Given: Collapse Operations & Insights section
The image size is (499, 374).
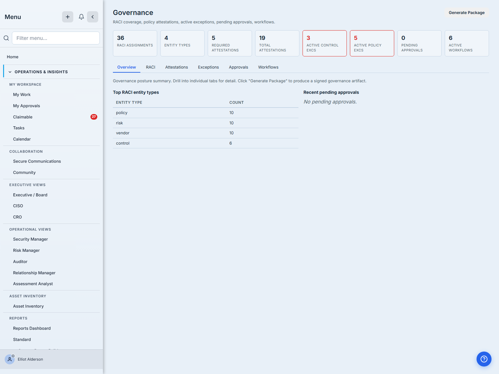Looking at the screenshot, I should [52, 72].
